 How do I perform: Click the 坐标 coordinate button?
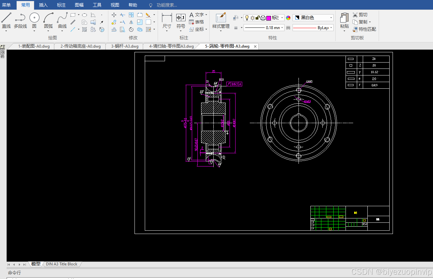click(198, 29)
